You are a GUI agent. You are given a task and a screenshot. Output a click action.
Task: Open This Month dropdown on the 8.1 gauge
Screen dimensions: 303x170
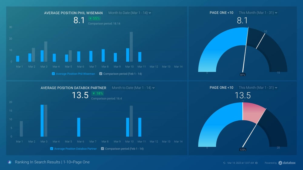click(x=258, y=13)
